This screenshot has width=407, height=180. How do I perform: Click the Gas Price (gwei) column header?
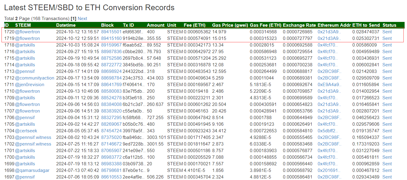tap(230, 25)
